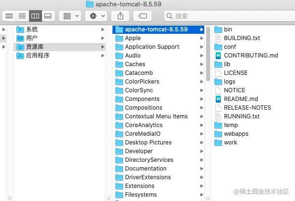295x201 pixels.
Task: Select the Desktop Pictures folder
Action: click(158, 143)
